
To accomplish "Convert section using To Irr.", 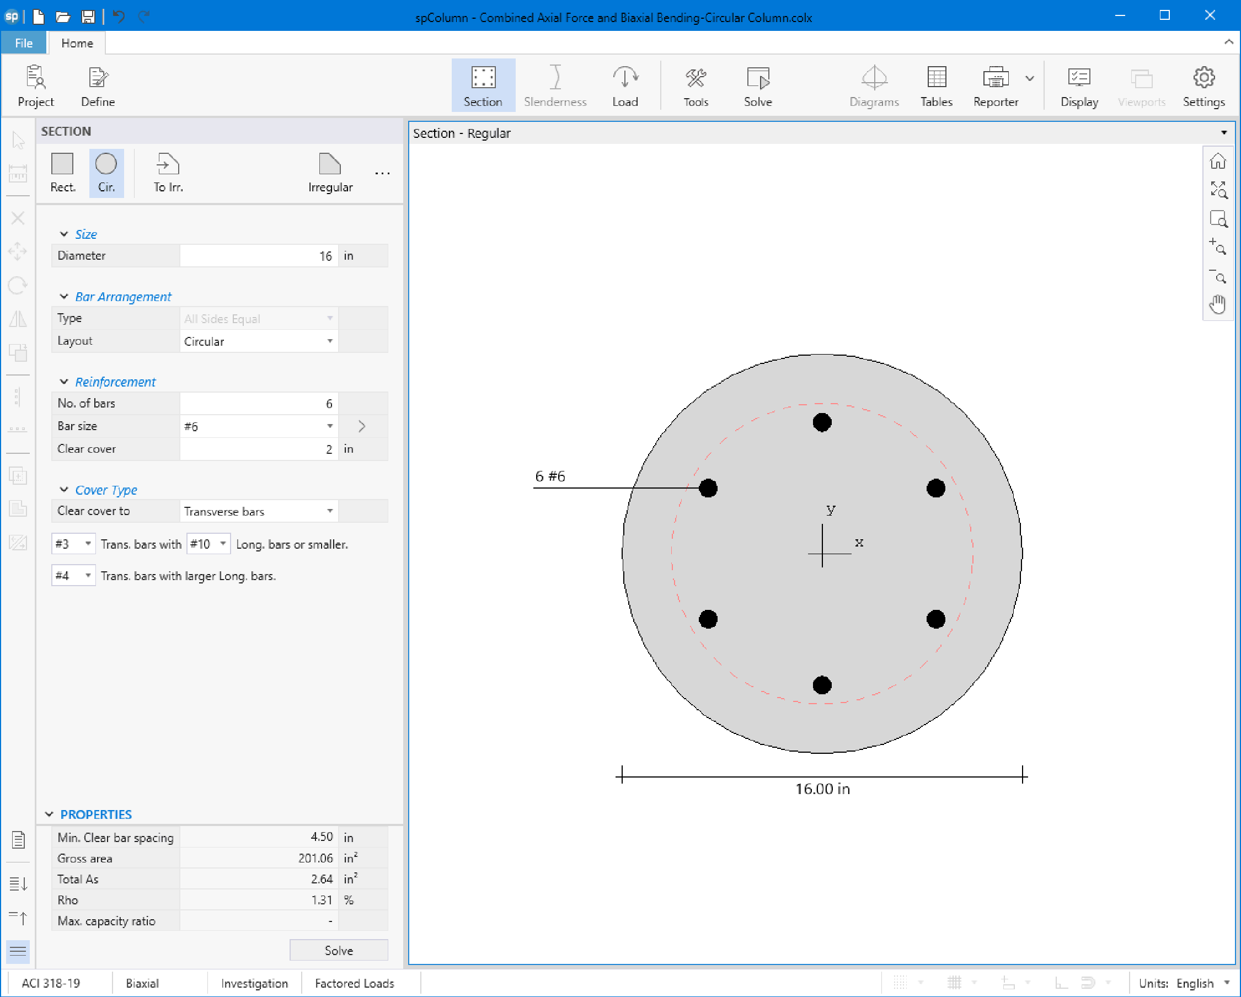I will pos(168,173).
